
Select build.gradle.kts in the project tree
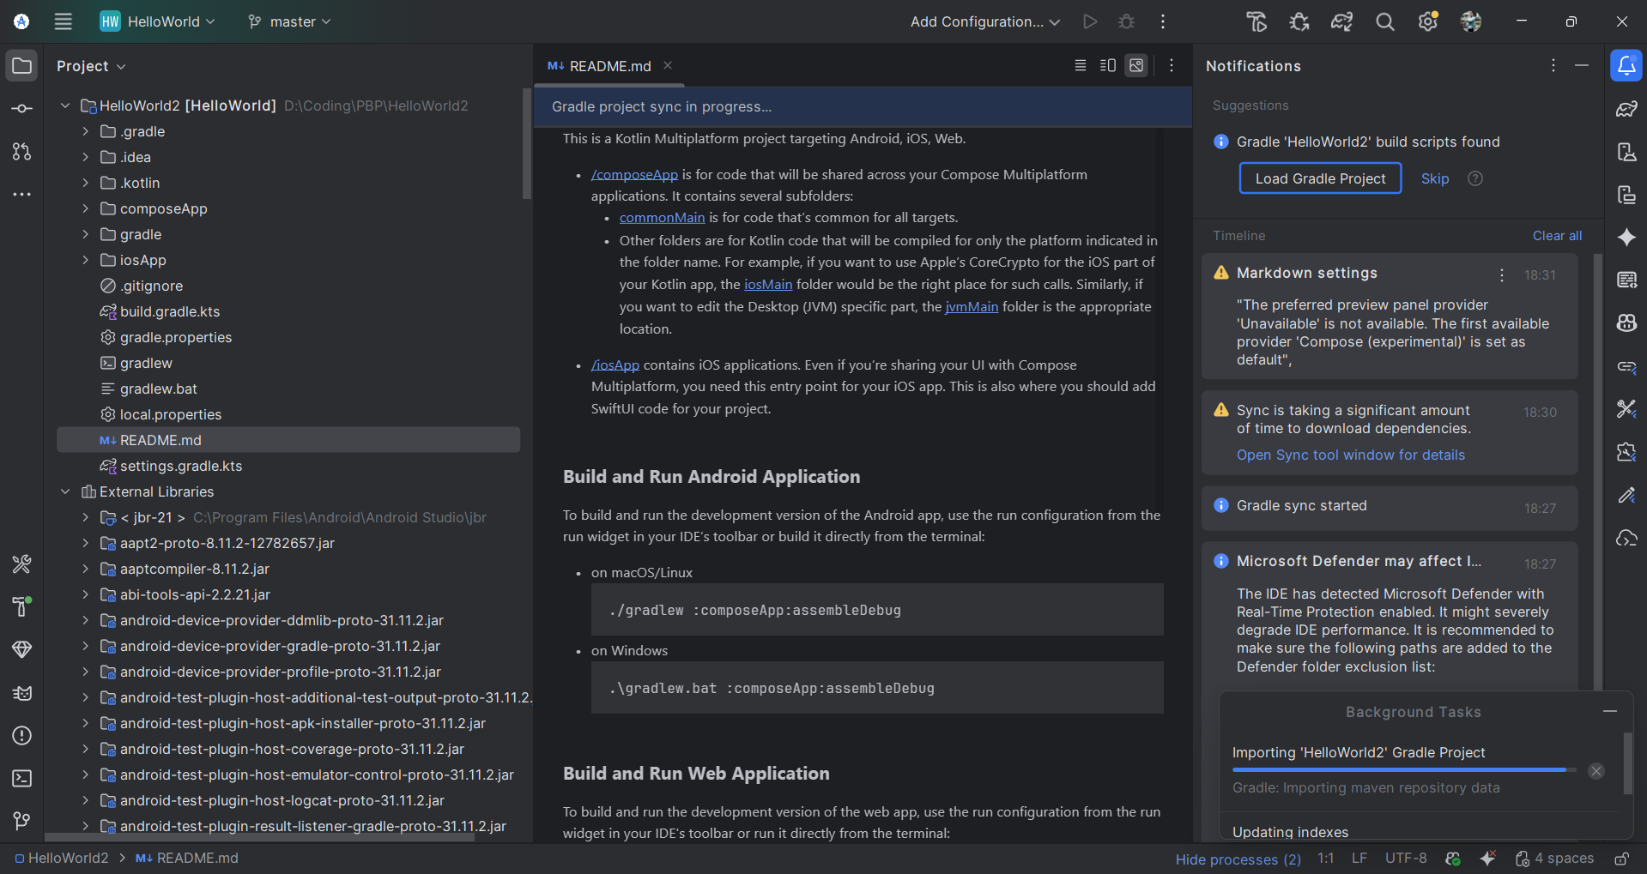(x=169, y=311)
